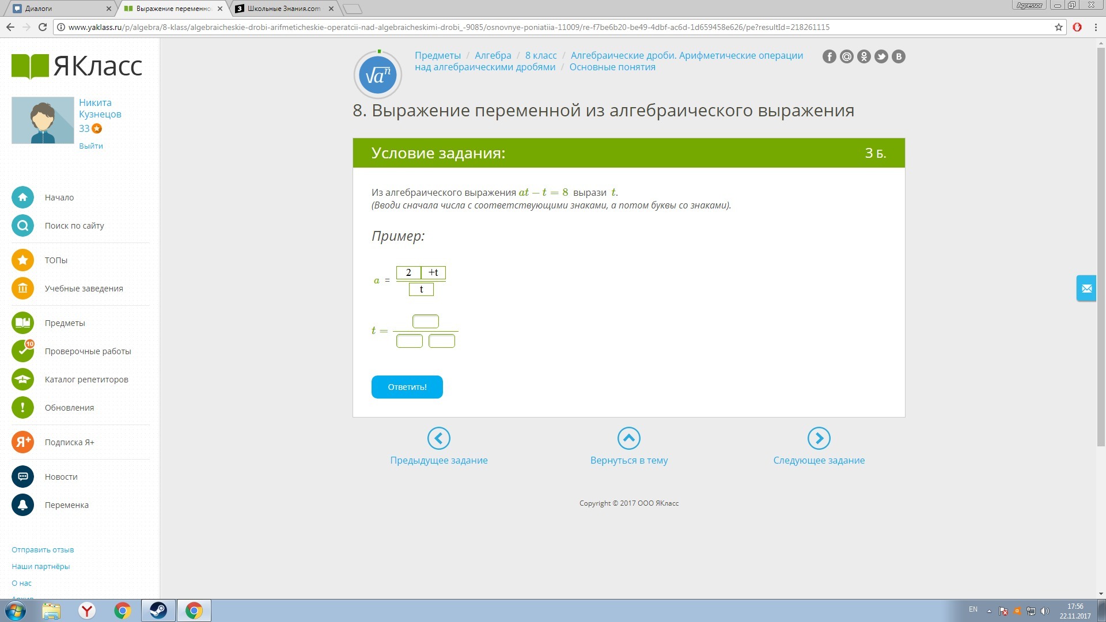Share via Twitter icon
The width and height of the screenshot is (1106, 622).
881,56
